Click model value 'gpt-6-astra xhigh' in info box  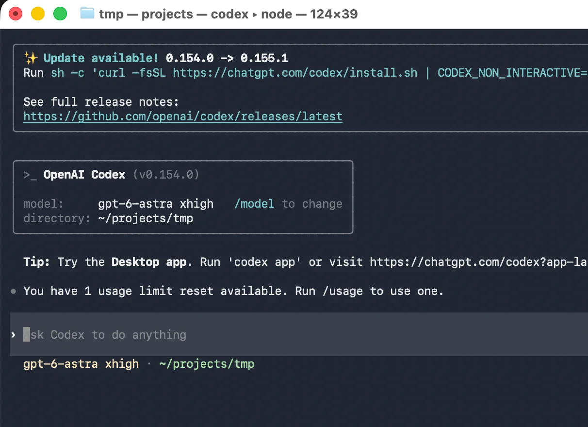point(156,204)
